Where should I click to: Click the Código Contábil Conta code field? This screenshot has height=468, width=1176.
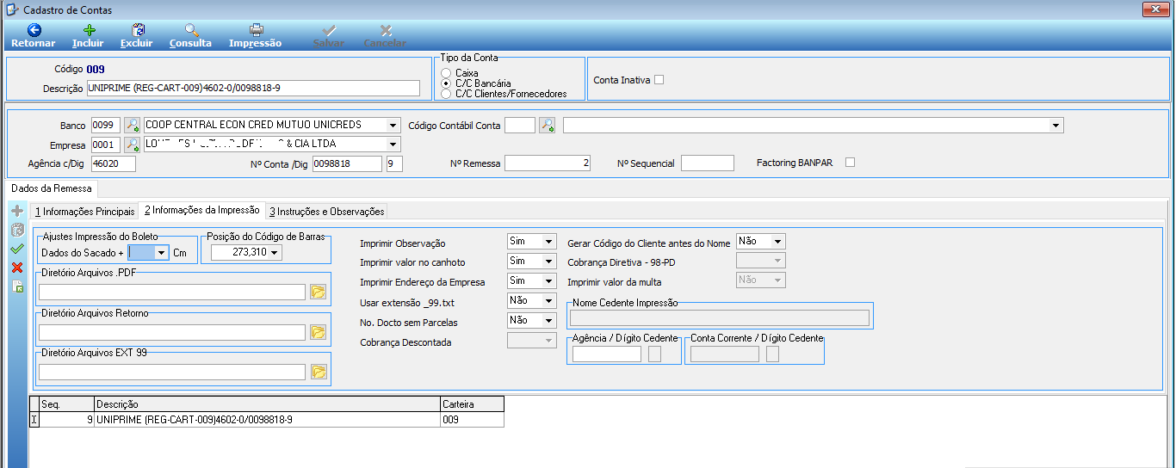coord(520,126)
